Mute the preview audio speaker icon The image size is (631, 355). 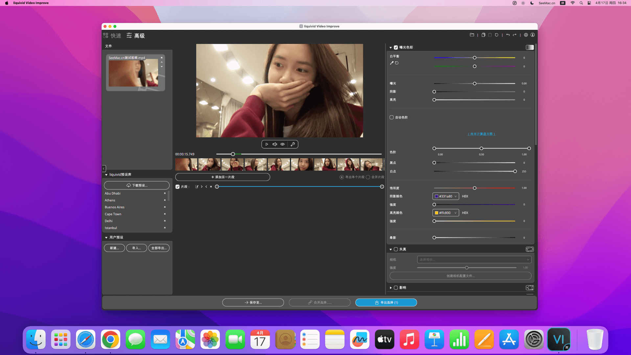(275, 144)
